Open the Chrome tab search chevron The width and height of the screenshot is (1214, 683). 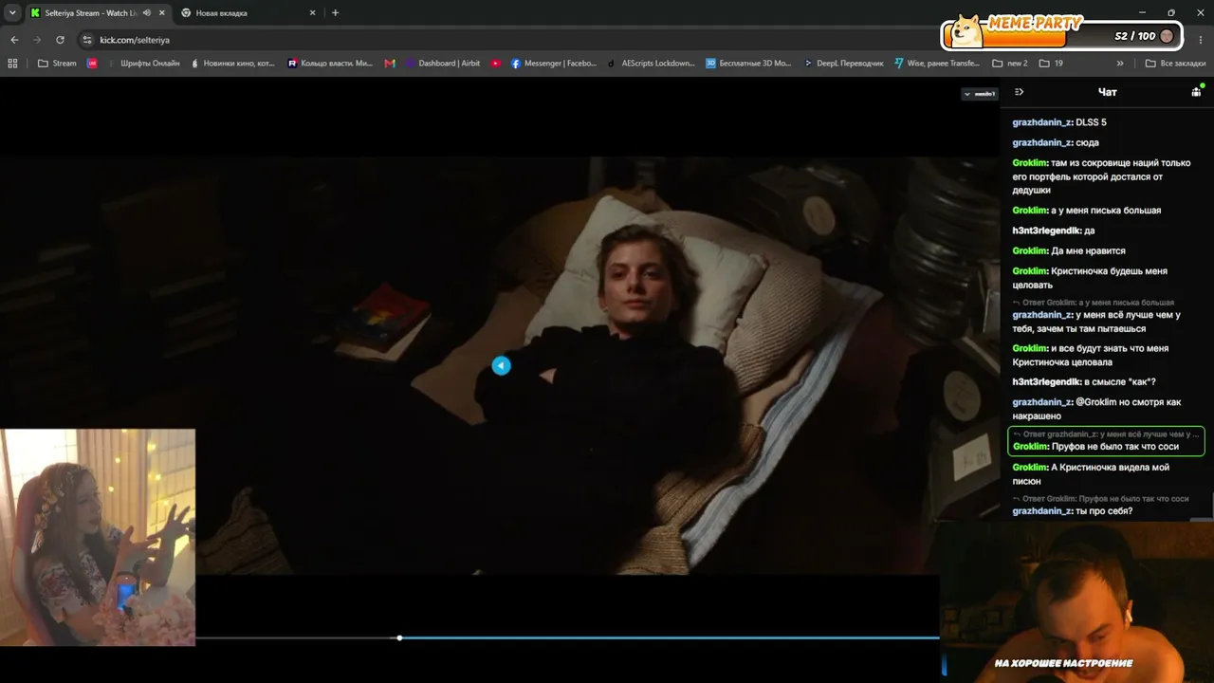click(12, 13)
